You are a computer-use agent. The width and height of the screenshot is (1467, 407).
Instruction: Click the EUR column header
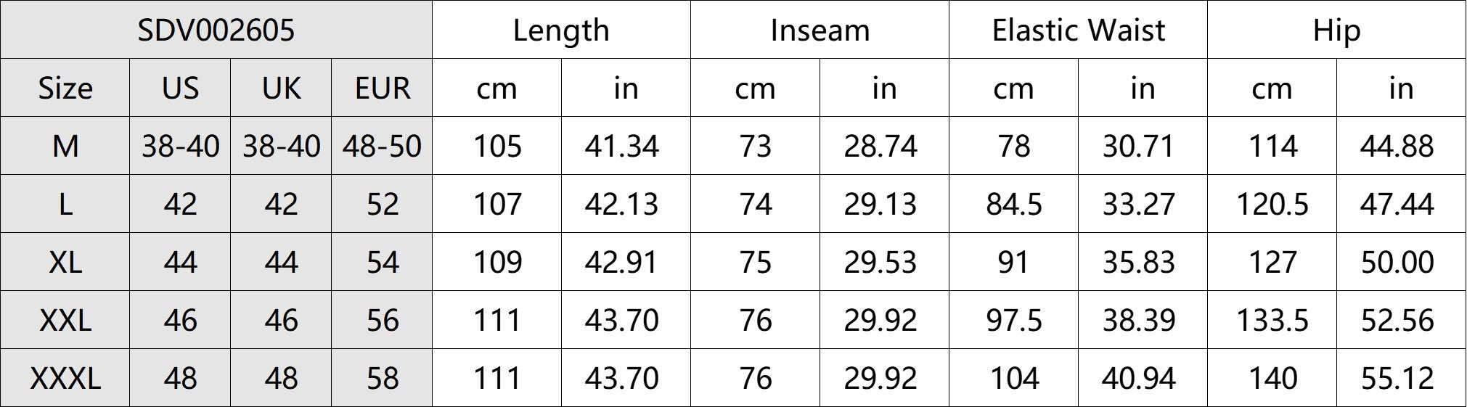[x=382, y=88]
